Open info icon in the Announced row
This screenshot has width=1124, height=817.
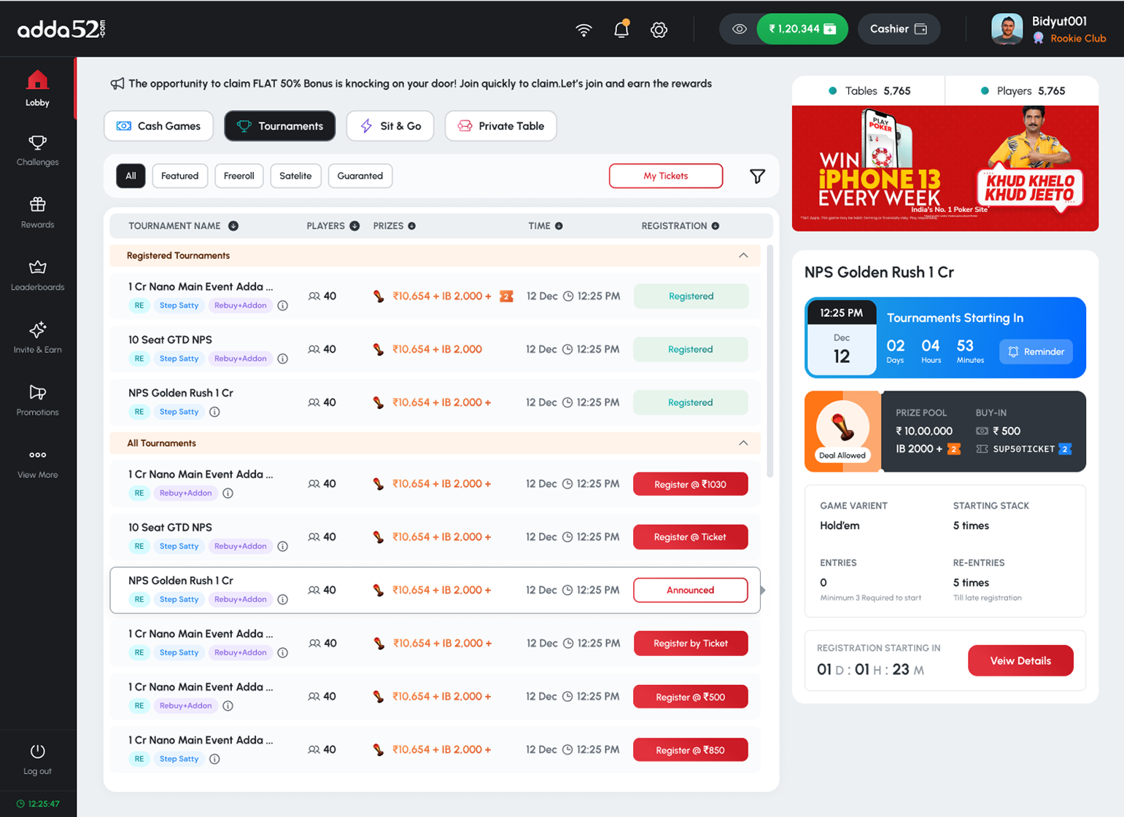pos(283,600)
